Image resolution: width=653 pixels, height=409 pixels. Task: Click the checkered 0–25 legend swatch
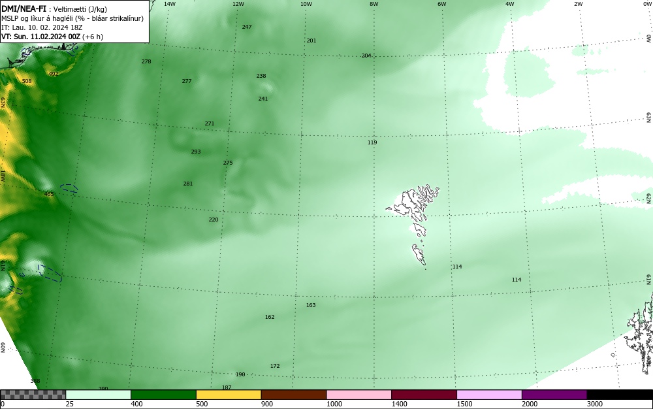tap(33, 395)
